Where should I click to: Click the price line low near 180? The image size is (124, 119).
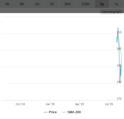(120, 83)
